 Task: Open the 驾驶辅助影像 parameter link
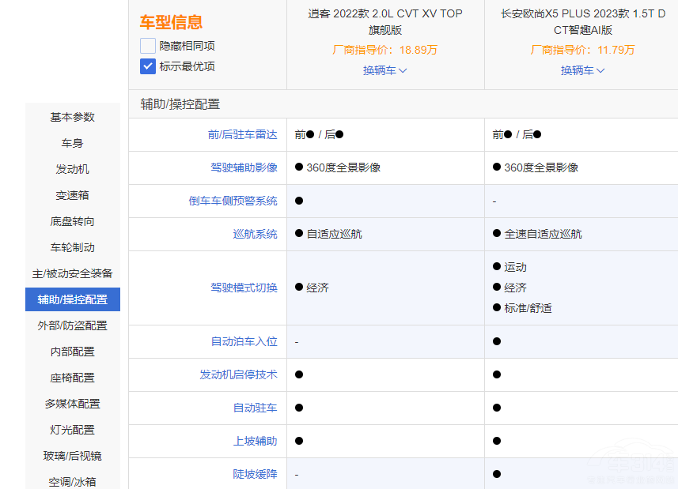pyautogui.click(x=244, y=167)
